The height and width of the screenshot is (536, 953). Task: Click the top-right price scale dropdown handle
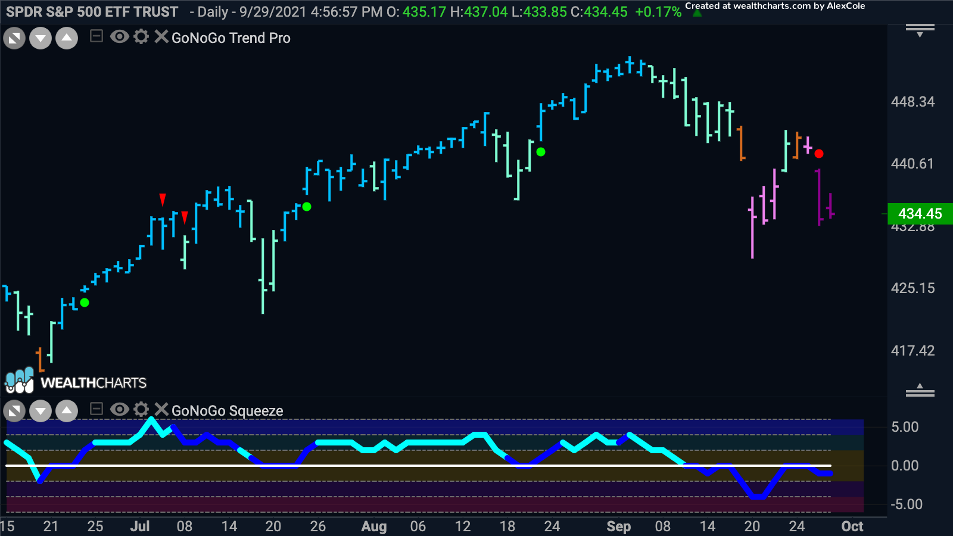[x=920, y=30]
